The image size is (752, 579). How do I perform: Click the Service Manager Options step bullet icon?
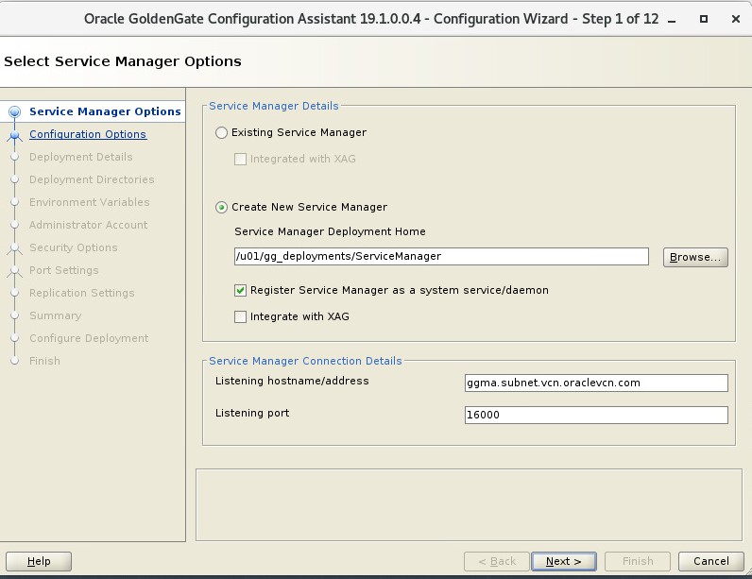pos(15,111)
